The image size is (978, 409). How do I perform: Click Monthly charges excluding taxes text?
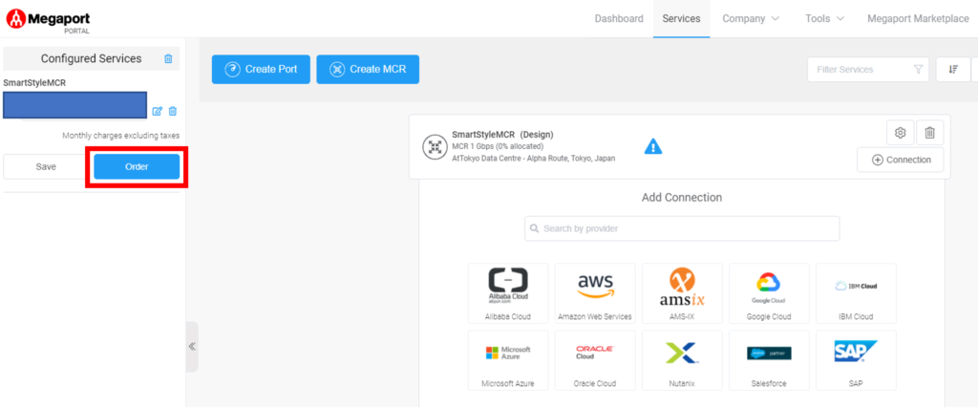(x=120, y=136)
